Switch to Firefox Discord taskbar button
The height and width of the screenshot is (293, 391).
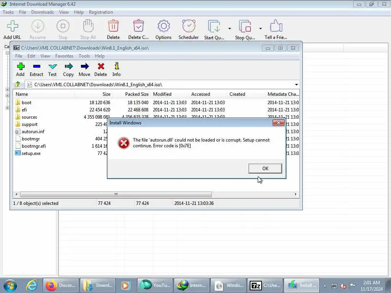coord(61,285)
